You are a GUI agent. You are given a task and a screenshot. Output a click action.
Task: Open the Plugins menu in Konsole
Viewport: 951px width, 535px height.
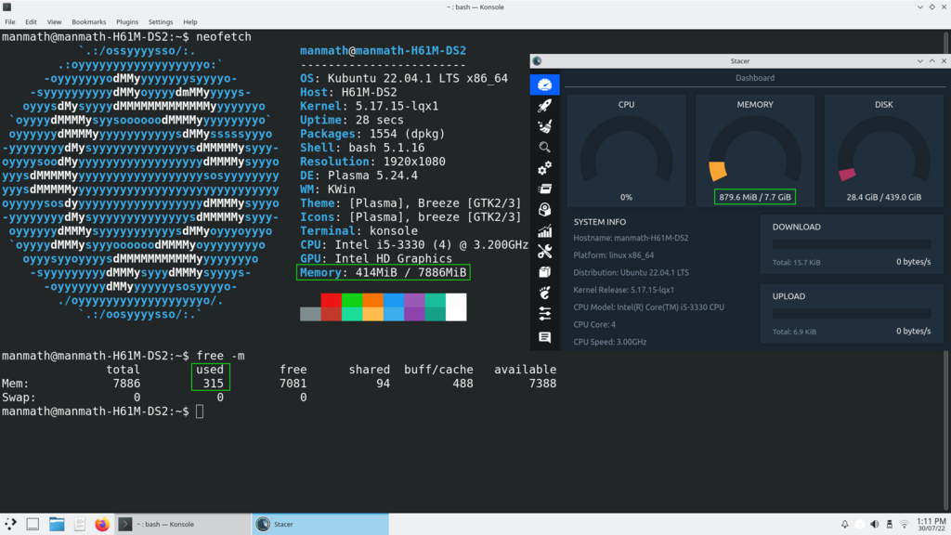[x=127, y=22]
